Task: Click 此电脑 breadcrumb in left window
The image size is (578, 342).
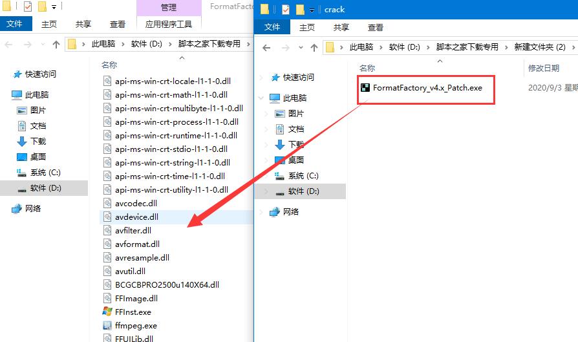Action: coord(103,44)
